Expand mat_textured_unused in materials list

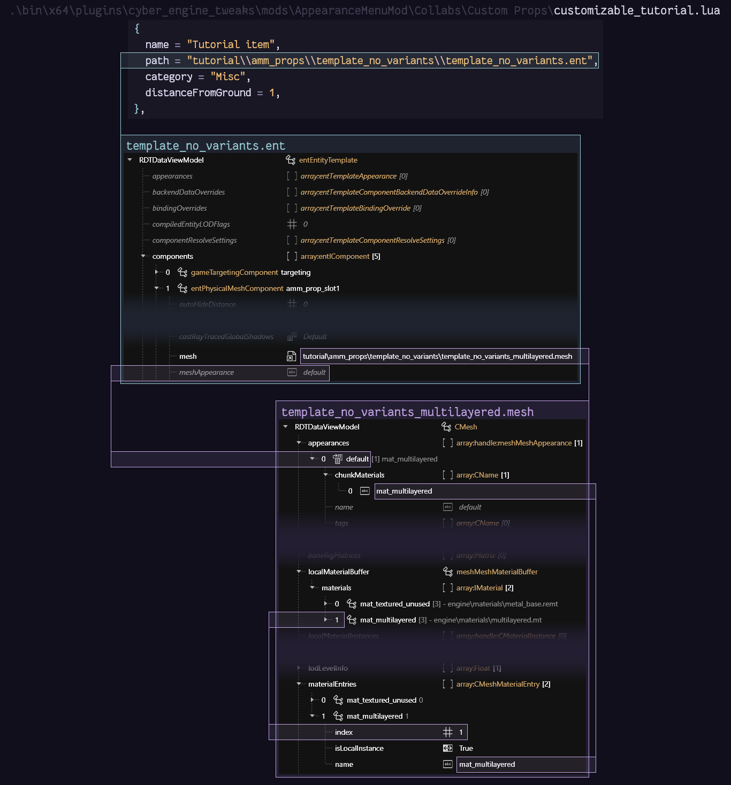[x=325, y=604]
